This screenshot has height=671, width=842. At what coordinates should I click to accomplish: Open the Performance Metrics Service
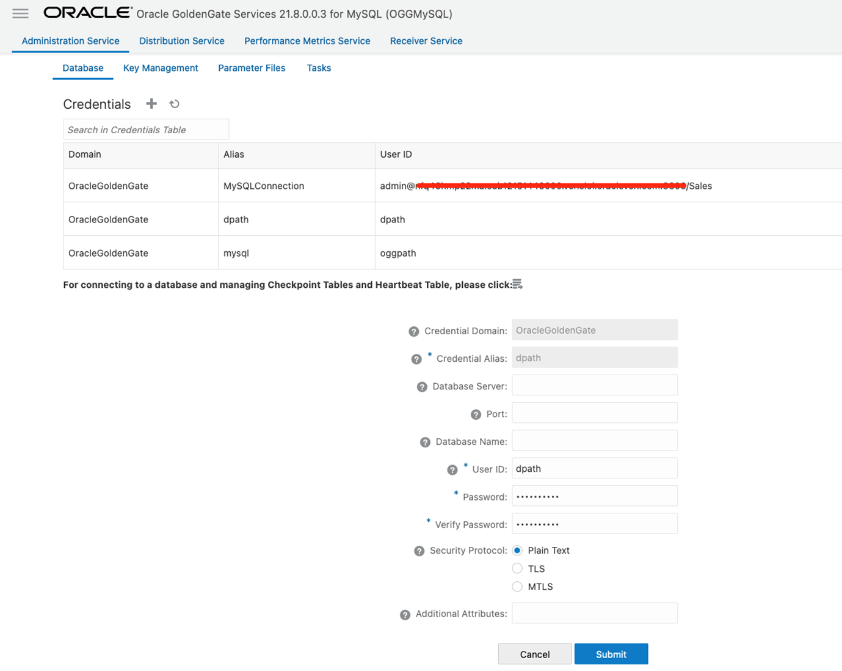(x=307, y=41)
